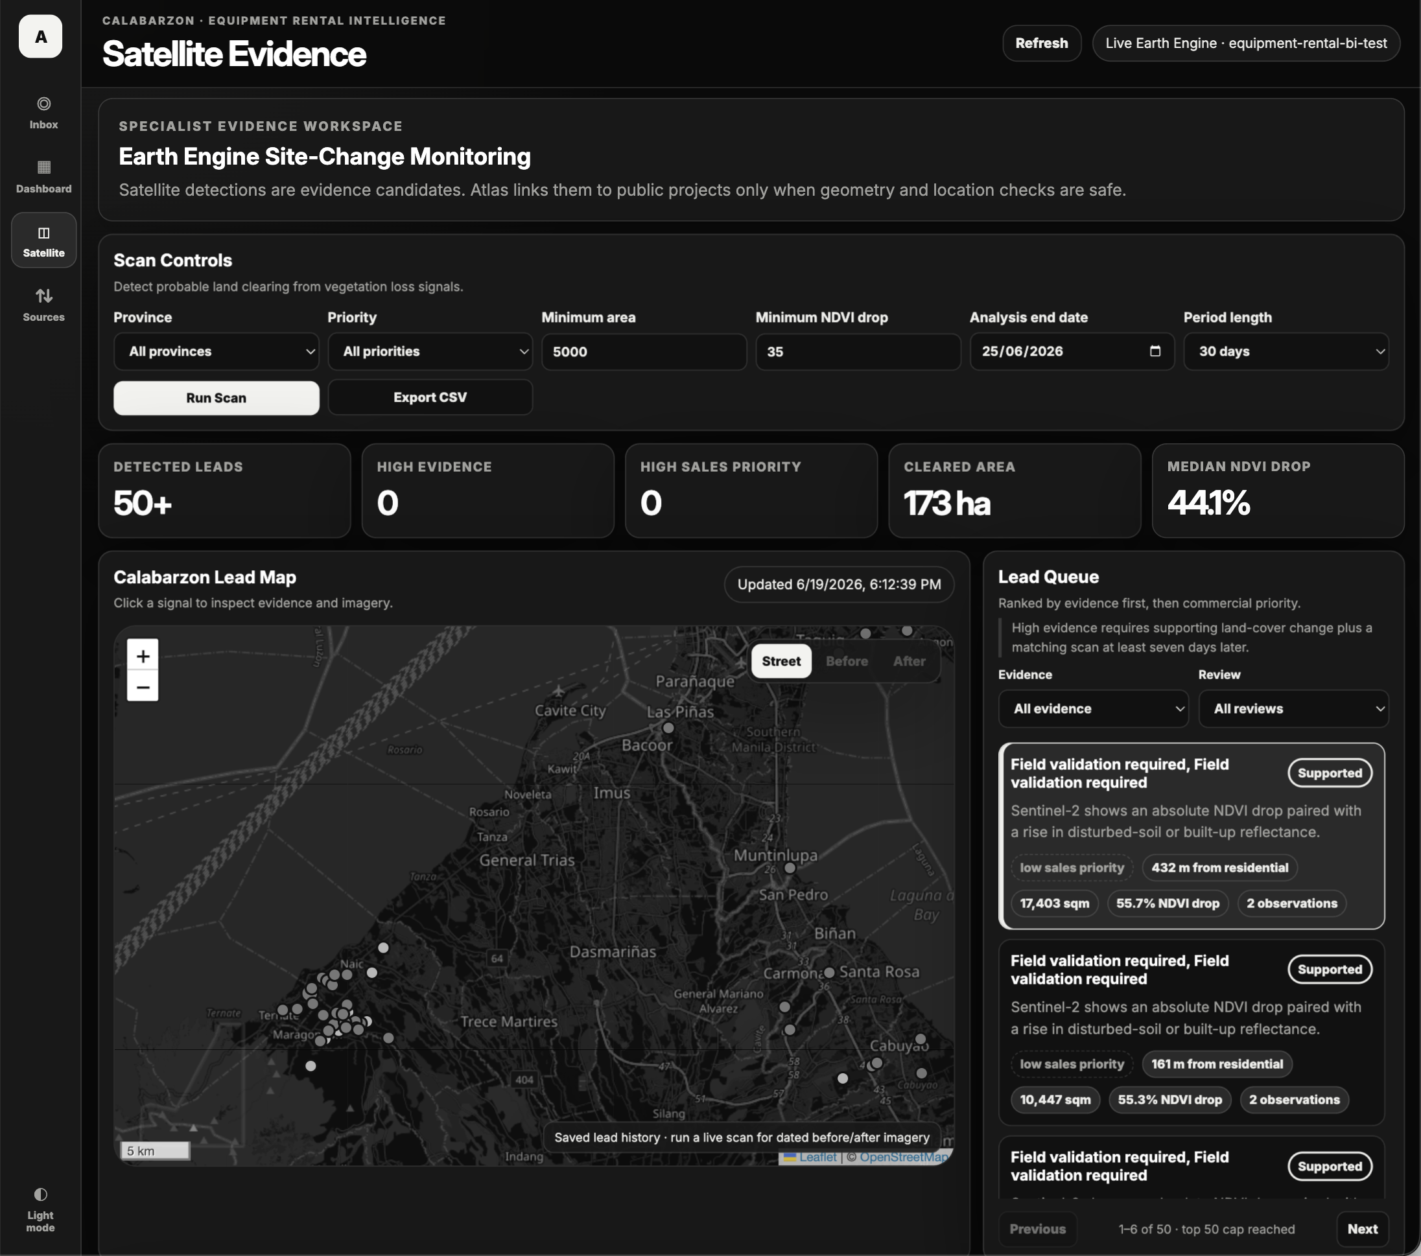Open the Dashboard grid icon
Image resolution: width=1421 pixels, height=1256 pixels.
[44, 167]
